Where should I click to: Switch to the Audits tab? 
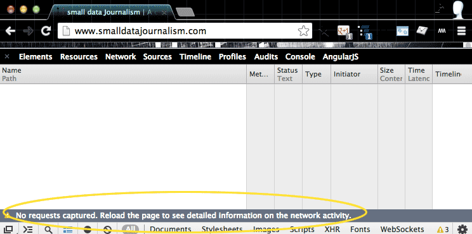pyautogui.click(x=266, y=57)
